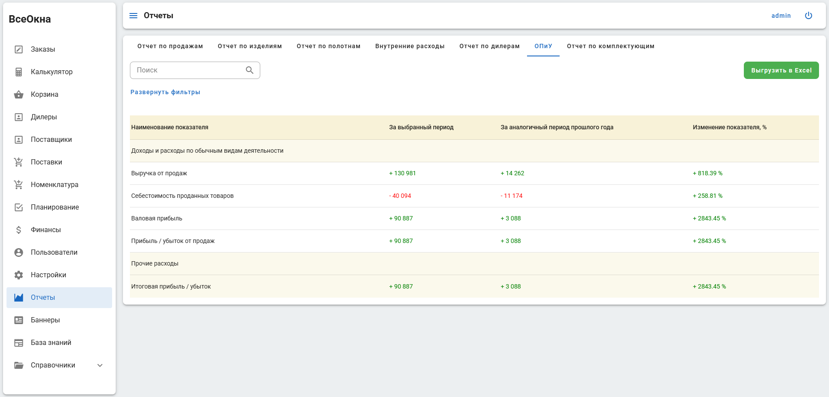Open Отчет по комплектующим tab
This screenshot has height=397, width=829.
click(610, 46)
